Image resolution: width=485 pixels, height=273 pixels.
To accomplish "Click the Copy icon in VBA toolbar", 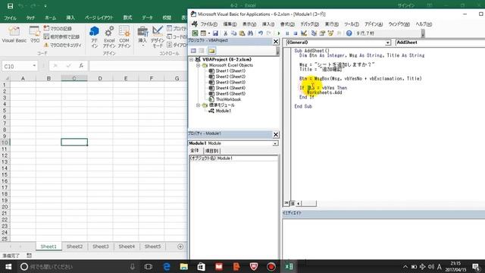I will [x=234, y=33].
